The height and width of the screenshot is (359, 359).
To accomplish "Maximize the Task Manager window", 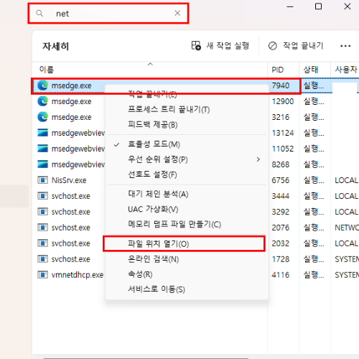I will [x=318, y=6].
